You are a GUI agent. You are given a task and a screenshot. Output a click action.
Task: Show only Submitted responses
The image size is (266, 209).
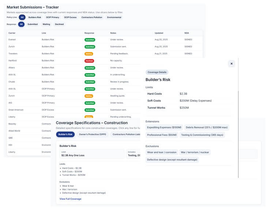click(33, 24)
